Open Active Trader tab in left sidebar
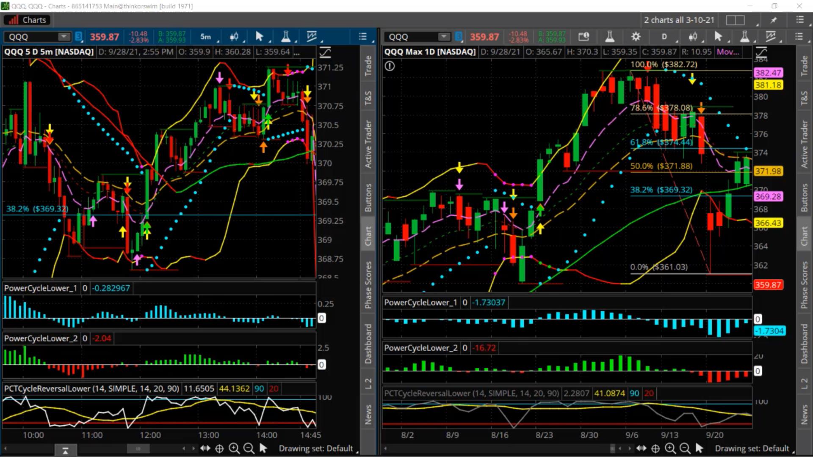Viewport: 813px width, 457px height. tap(368, 144)
